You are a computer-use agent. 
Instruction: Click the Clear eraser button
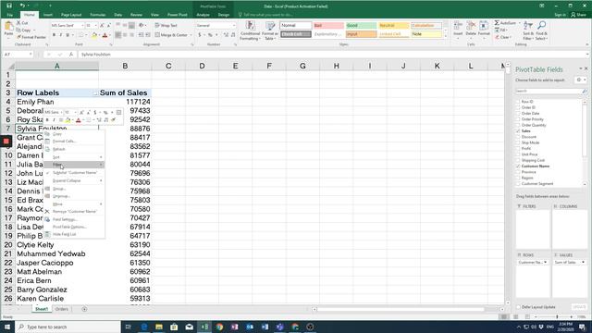pos(503,37)
